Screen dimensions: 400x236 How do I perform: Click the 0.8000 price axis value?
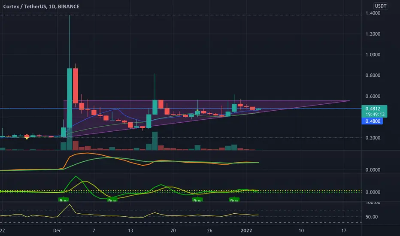373,75
